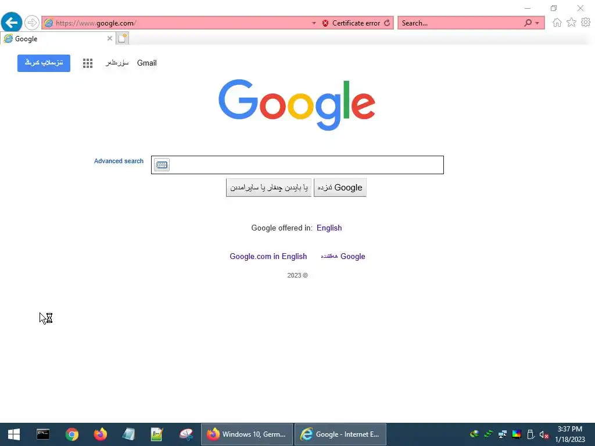Open the images link beside Gmail

(x=117, y=63)
